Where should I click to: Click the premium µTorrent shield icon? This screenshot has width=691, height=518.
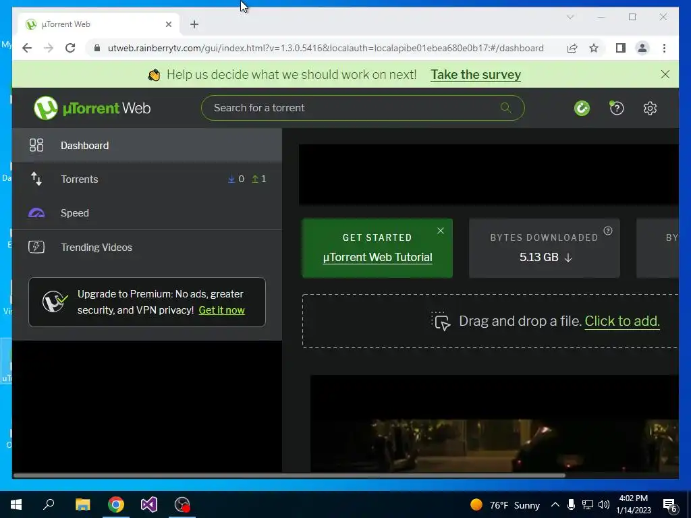(55, 301)
